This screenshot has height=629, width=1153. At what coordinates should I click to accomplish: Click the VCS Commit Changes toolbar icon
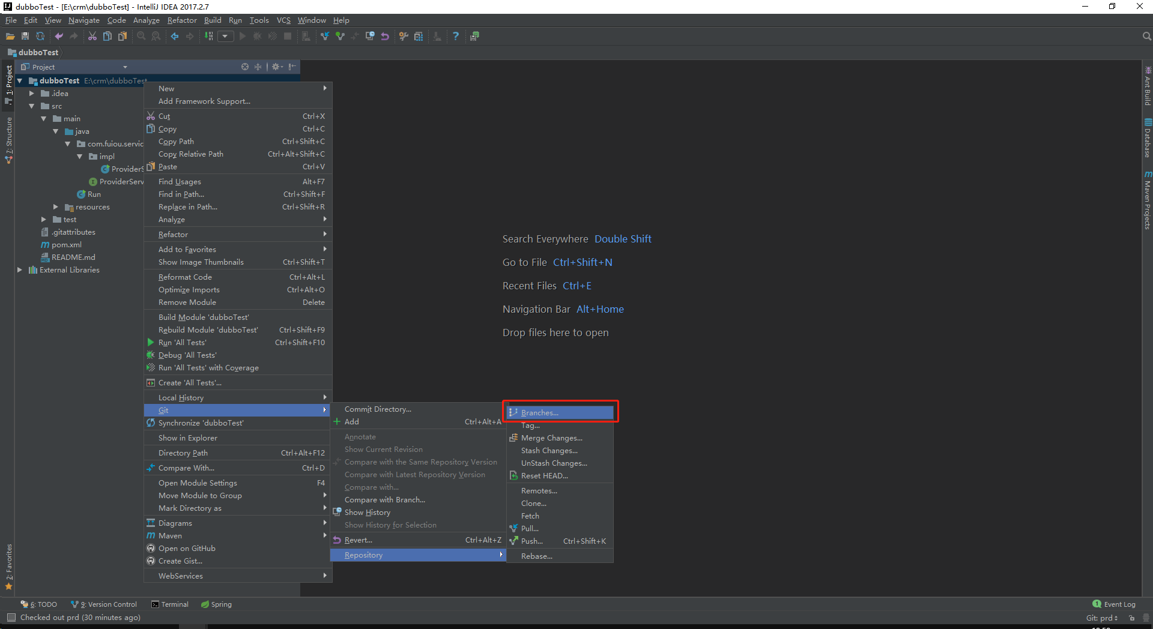point(340,37)
